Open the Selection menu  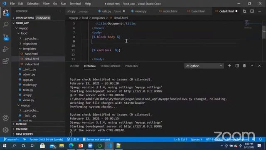click(x=33, y=4)
